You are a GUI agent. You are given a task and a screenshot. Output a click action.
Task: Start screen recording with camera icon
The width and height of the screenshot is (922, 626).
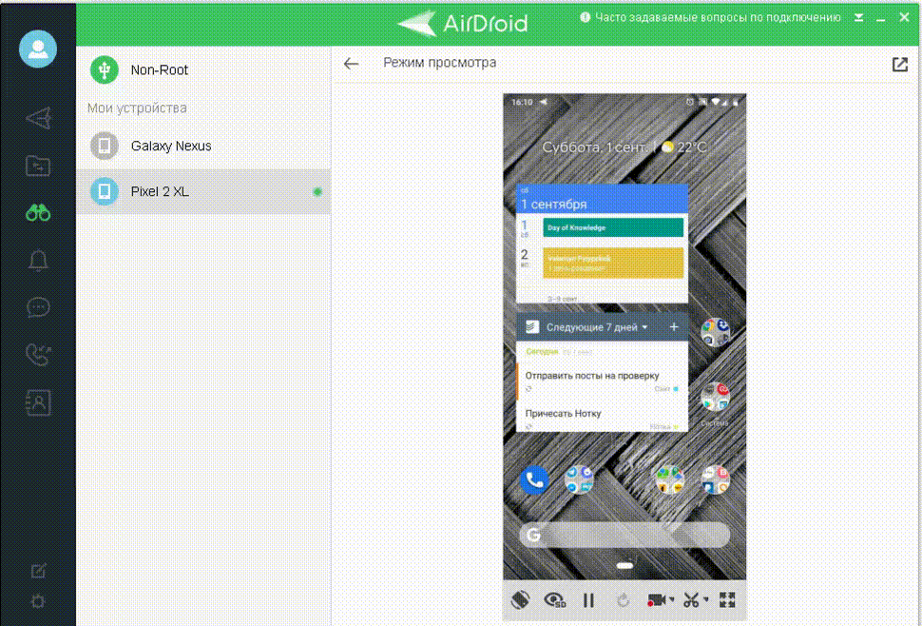(x=656, y=600)
